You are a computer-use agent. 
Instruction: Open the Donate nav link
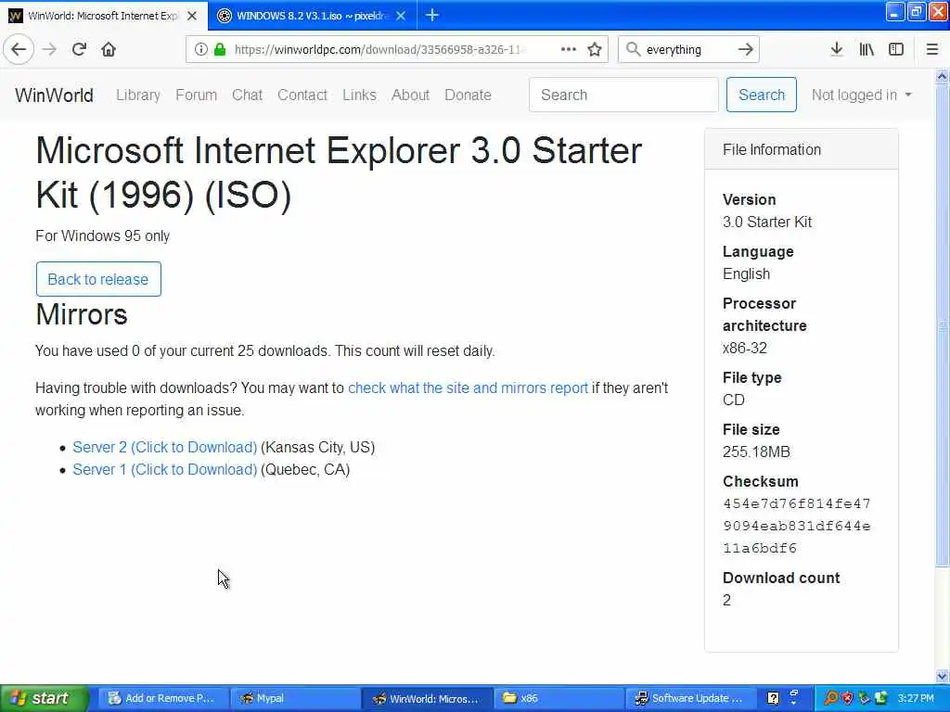click(468, 95)
